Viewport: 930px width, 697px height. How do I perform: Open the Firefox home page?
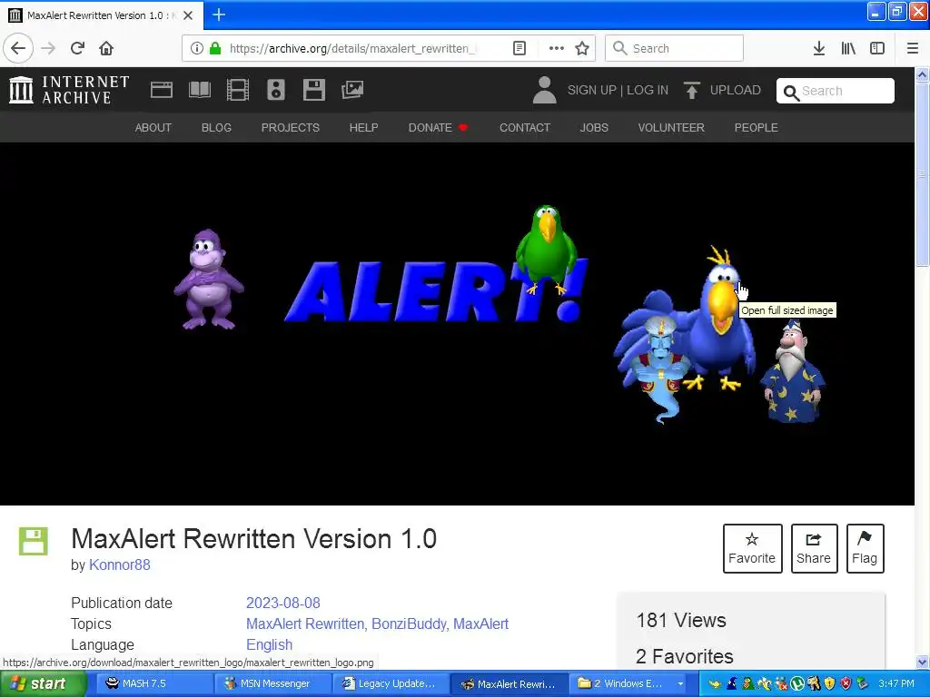click(x=106, y=48)
